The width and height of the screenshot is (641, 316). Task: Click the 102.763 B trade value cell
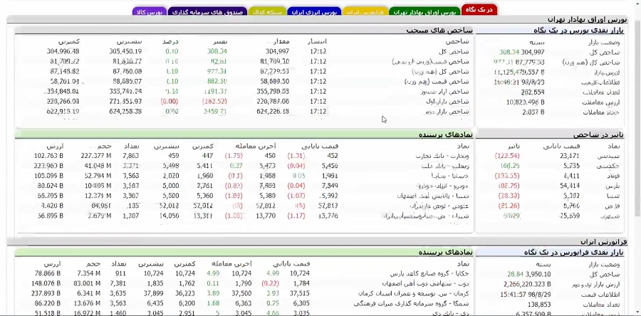[48, 156]
